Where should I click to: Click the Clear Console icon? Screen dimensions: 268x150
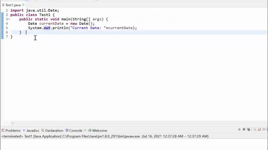[255, 130]
